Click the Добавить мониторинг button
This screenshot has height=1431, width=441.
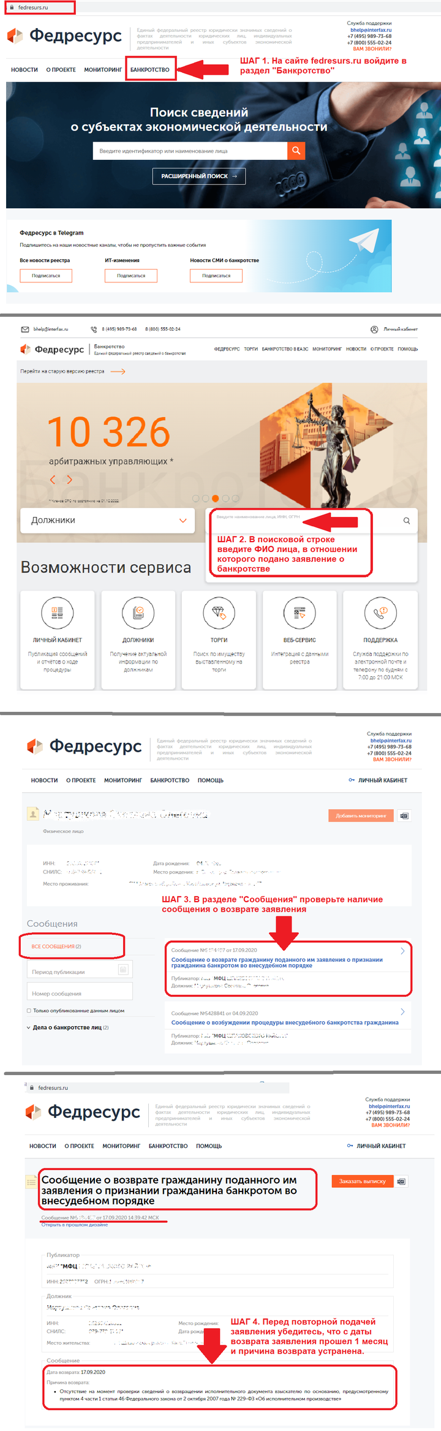[x=361, y=815]
